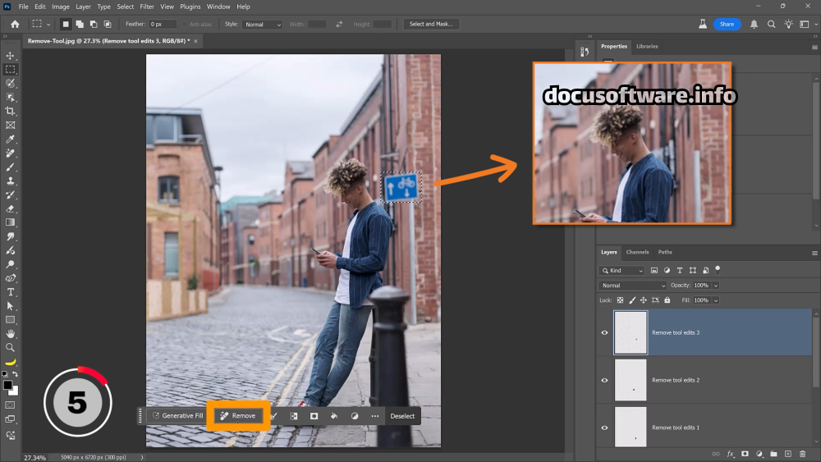Select the Zoom tool
The width and height of the screenshot is (821, 462).
11,347
